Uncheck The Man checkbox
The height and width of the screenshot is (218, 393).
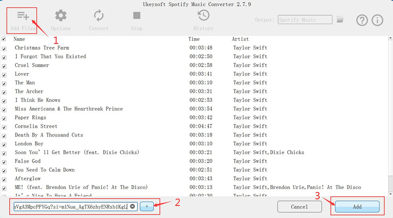click(x=4, y=83)
